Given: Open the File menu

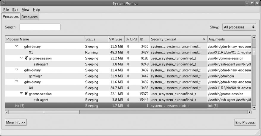Looking at the screenshot, I should 6,10.
